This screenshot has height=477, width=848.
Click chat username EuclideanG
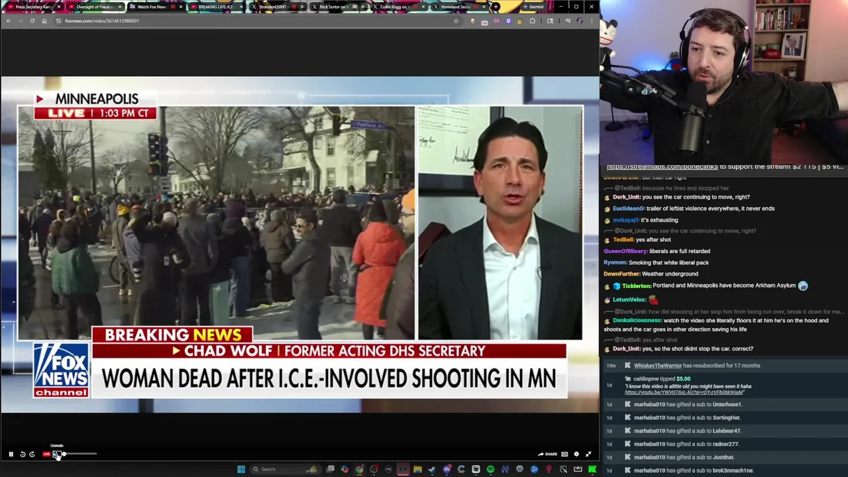(628, 209)
